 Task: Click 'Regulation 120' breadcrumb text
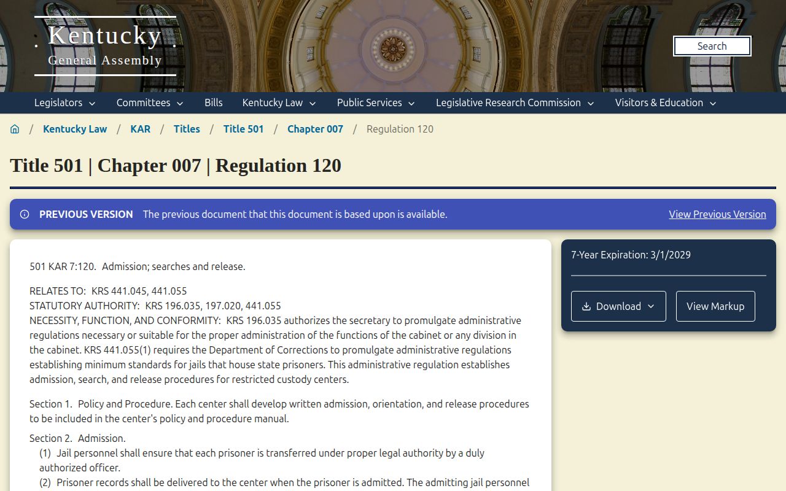coord(400,129)
